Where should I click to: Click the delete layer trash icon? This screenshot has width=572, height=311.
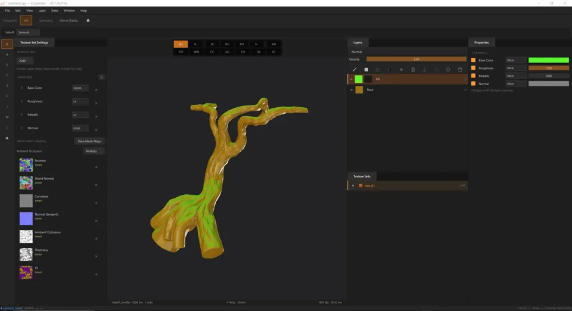point(460,70)
